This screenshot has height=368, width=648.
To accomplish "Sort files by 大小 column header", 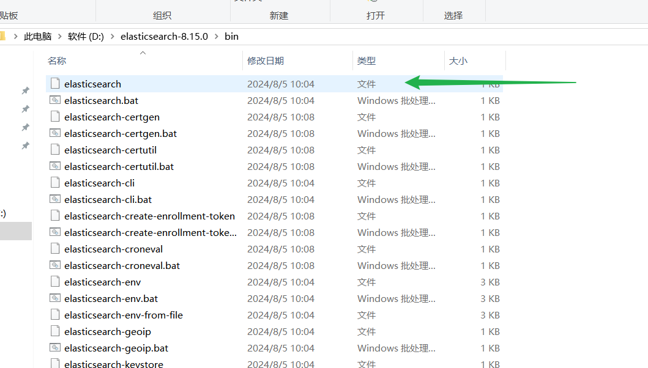I will coord(458,61).
